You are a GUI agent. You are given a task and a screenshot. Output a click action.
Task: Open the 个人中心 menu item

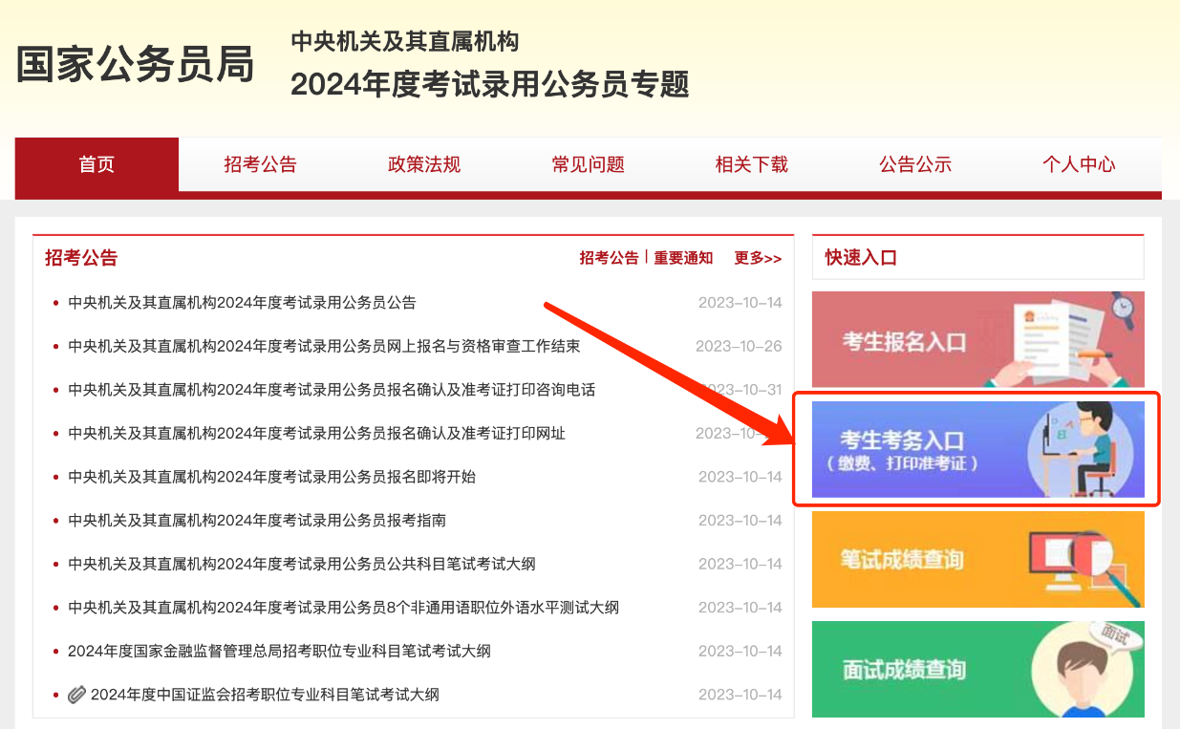tap(1079, 164)
